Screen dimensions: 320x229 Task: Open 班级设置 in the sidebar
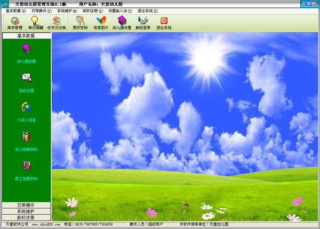[x=26, y=79]
